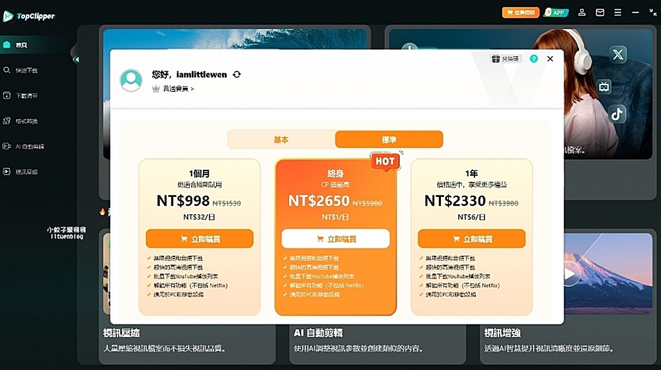Image resolution: width=661 pixels, height=370 pixels.
Task: Close the pricing dialog
Action: coord(550,59)
